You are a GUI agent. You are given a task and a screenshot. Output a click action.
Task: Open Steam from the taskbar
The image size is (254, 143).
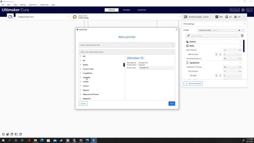[61, 140]
